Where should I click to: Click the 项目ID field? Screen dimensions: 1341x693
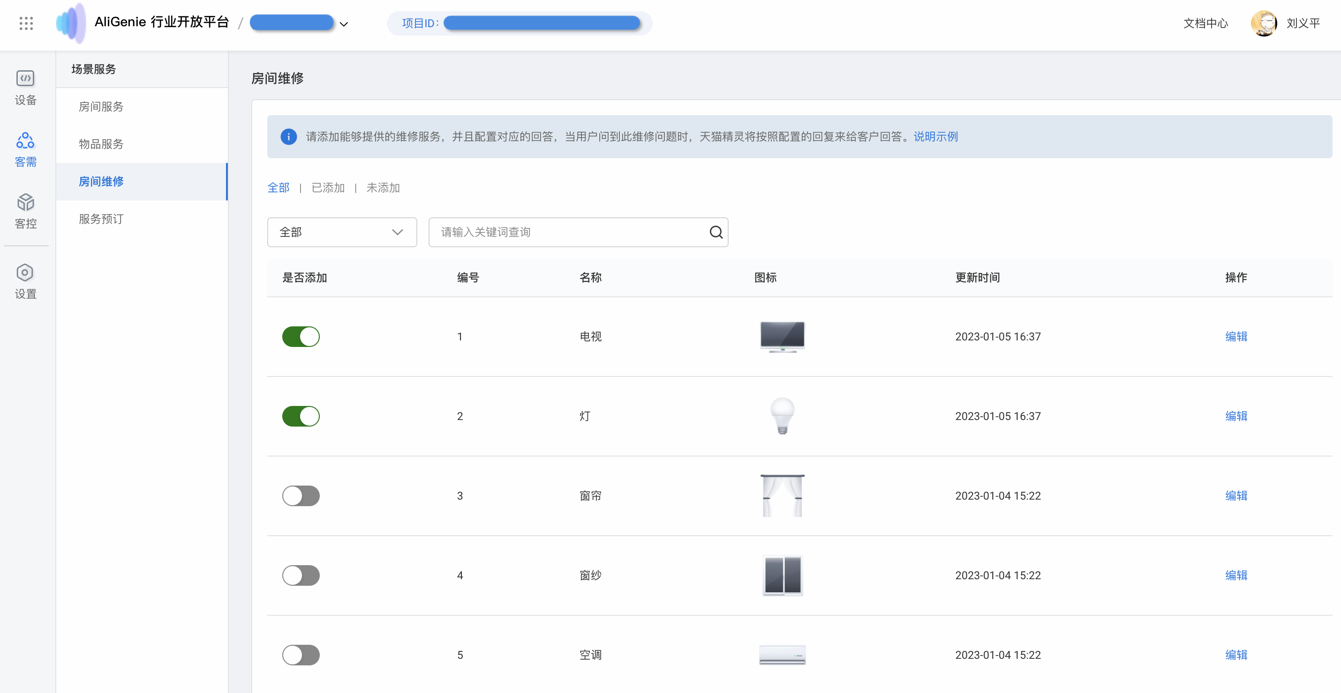(520, 23)
